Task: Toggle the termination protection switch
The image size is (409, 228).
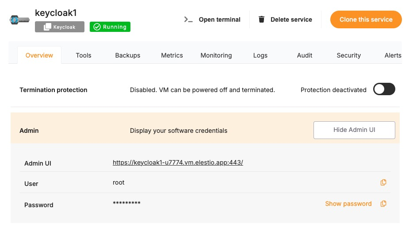Action: tap(384, 89)
